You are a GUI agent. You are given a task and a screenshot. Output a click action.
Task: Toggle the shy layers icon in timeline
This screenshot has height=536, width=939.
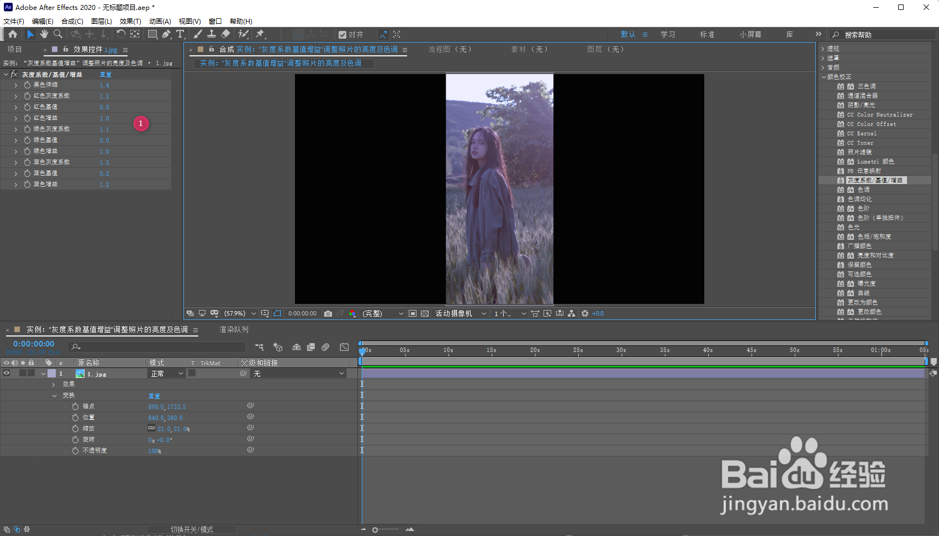[297, 347]
